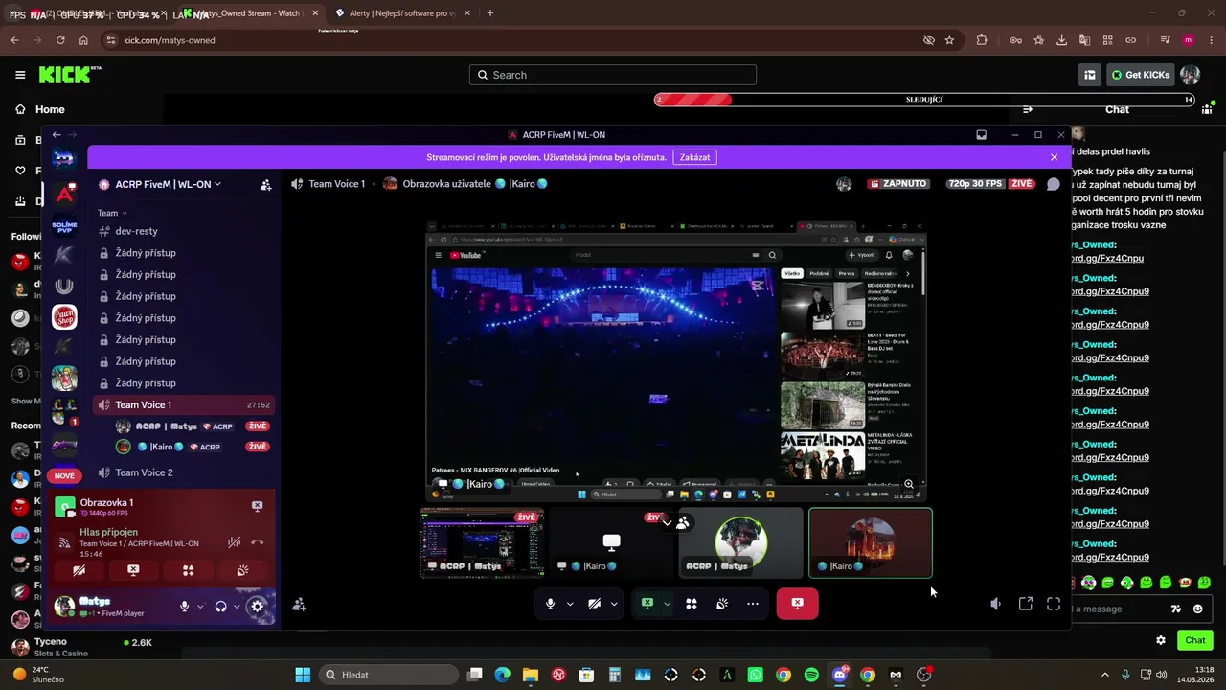The image size is (1226, 690).
Task: Open activities button in the voice panel
Action: (188, 570)
